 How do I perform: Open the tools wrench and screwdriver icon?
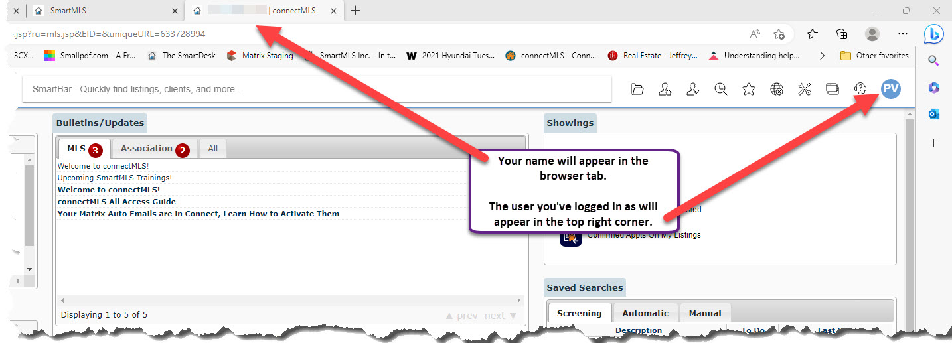(805, 89)
